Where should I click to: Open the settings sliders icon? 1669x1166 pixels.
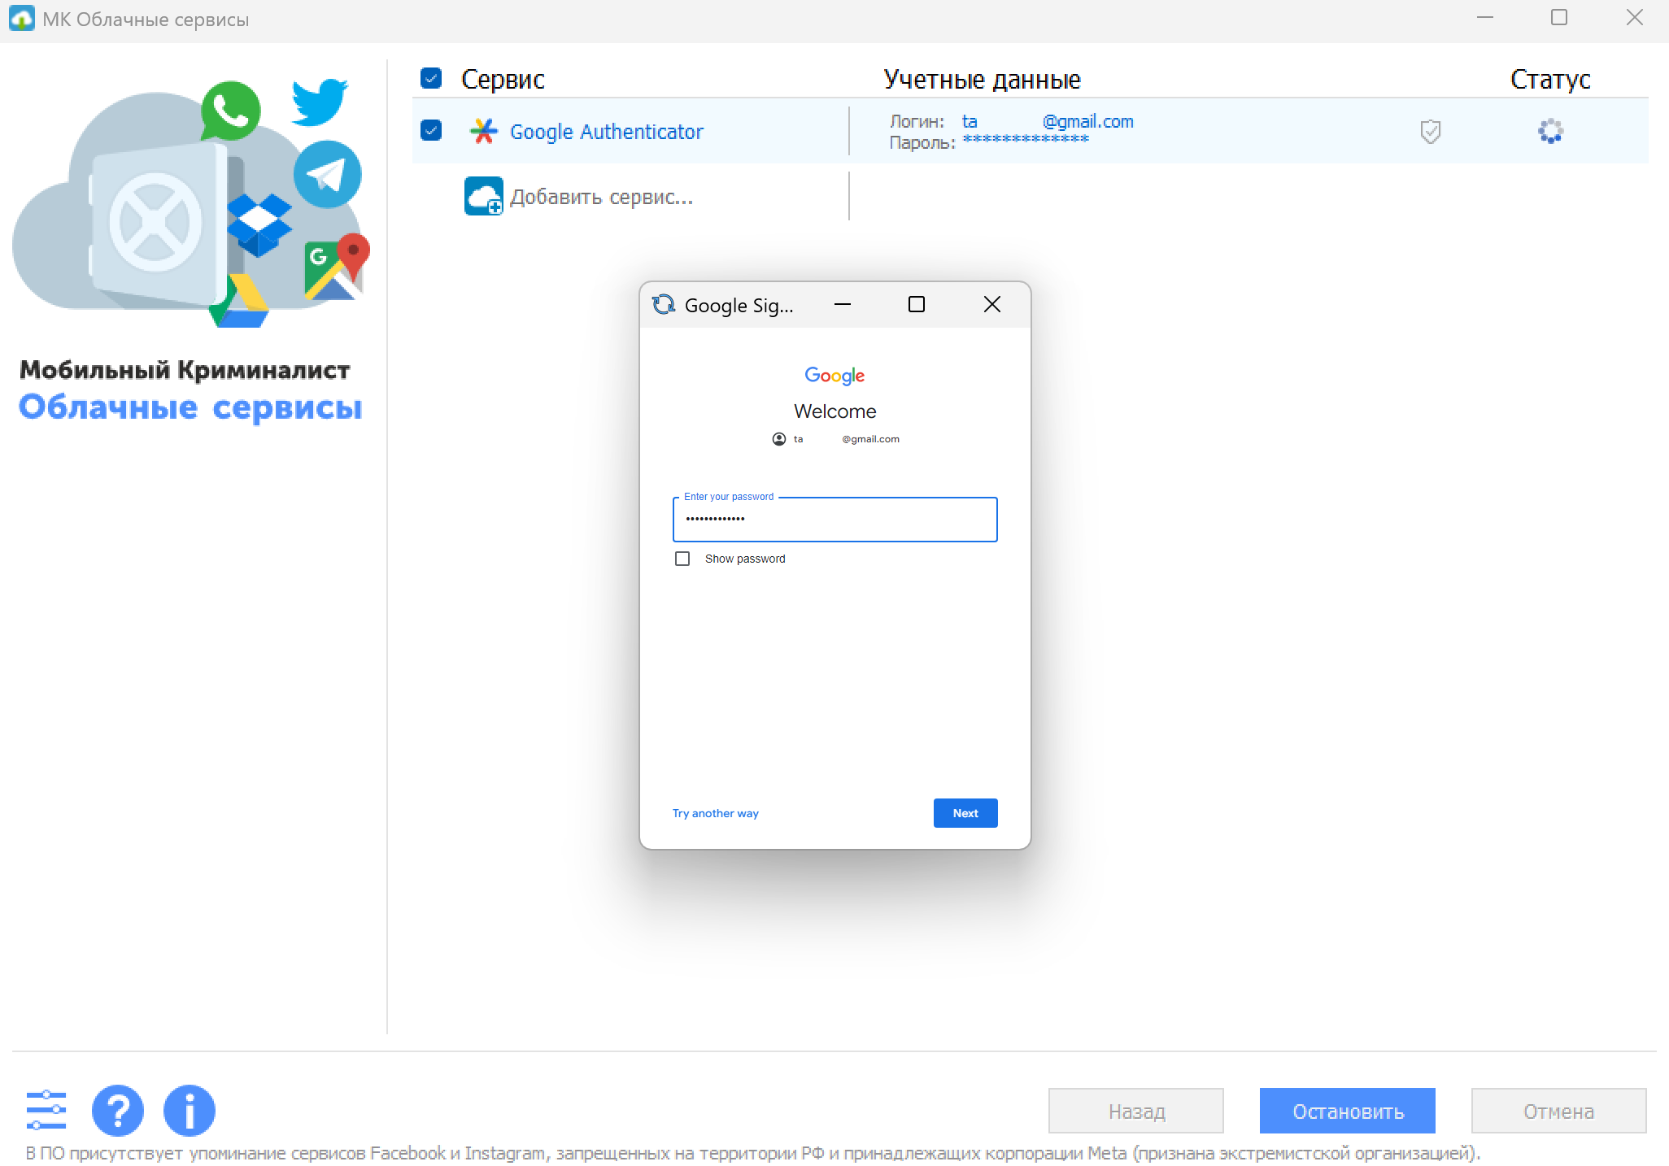[x=46, y=1110]
